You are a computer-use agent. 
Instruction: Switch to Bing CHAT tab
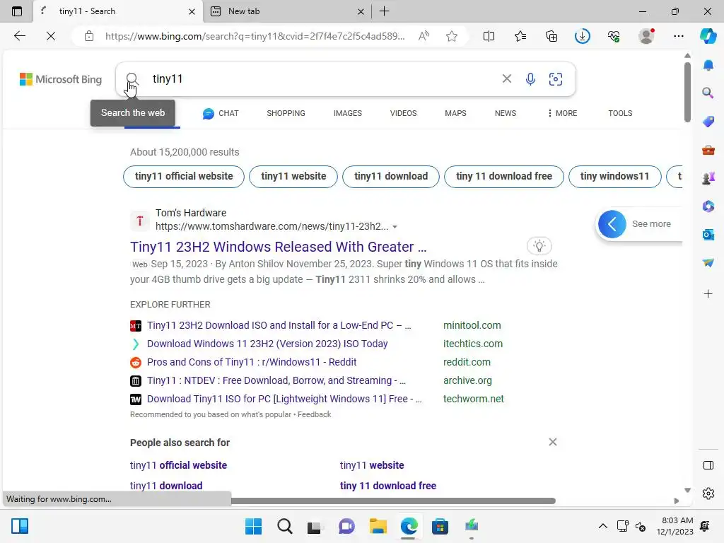221,113
